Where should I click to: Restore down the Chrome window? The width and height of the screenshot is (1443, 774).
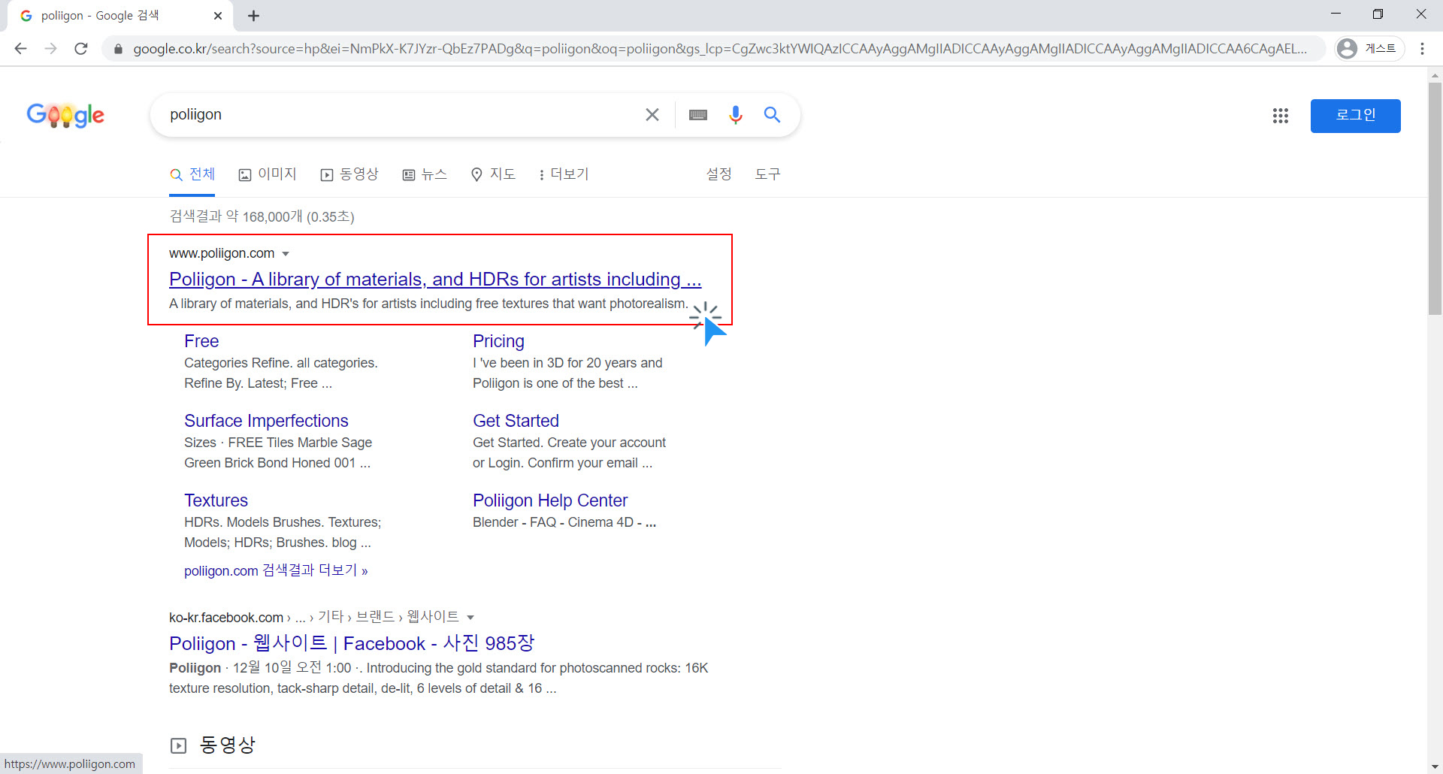[x=1378, y=14]
